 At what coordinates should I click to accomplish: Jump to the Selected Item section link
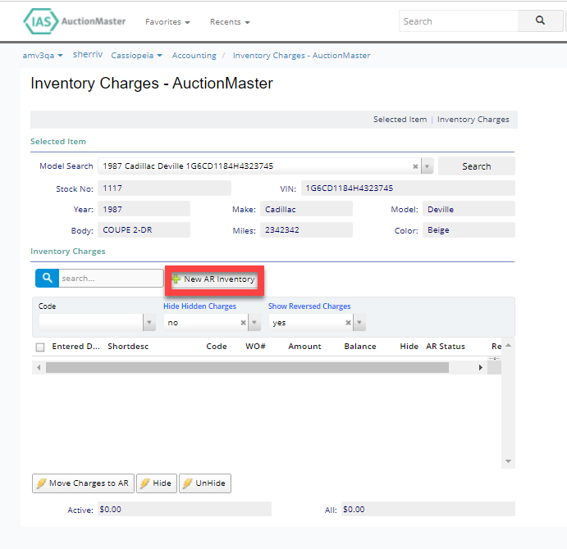tap(400, 120)
